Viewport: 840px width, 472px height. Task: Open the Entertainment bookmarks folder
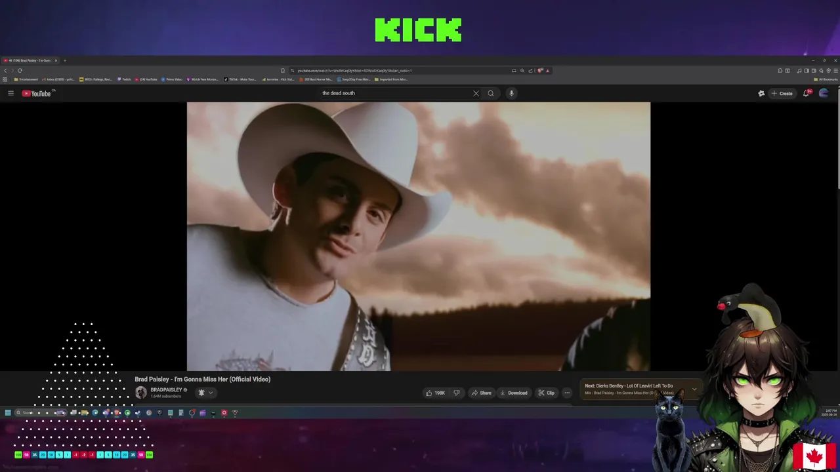[26, 79]
